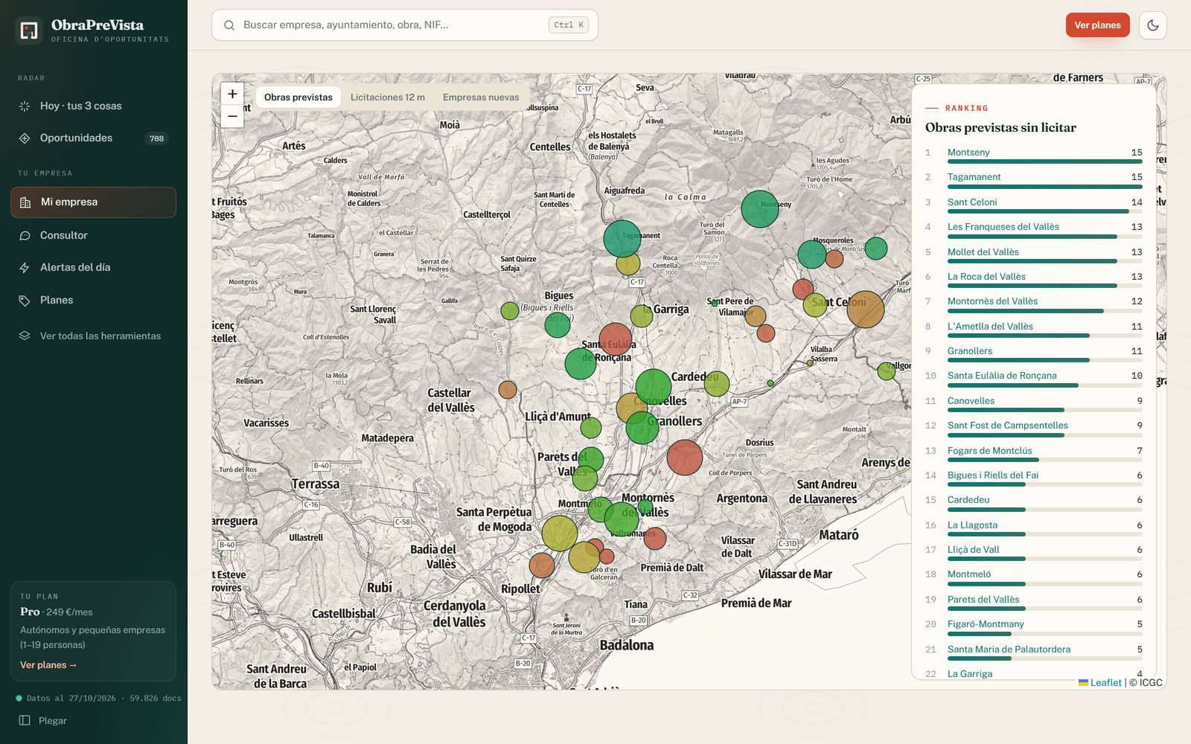Click the Ver planes orange button
The height and width of the screenshot is (744, 1191).
click(1097, 25)
